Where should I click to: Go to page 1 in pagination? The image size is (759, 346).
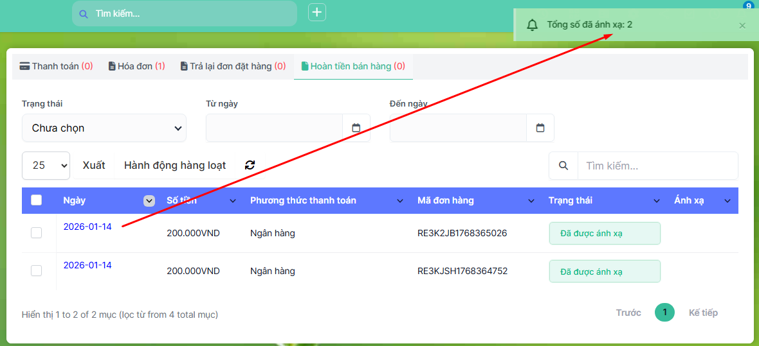click(x=664, y=313)
